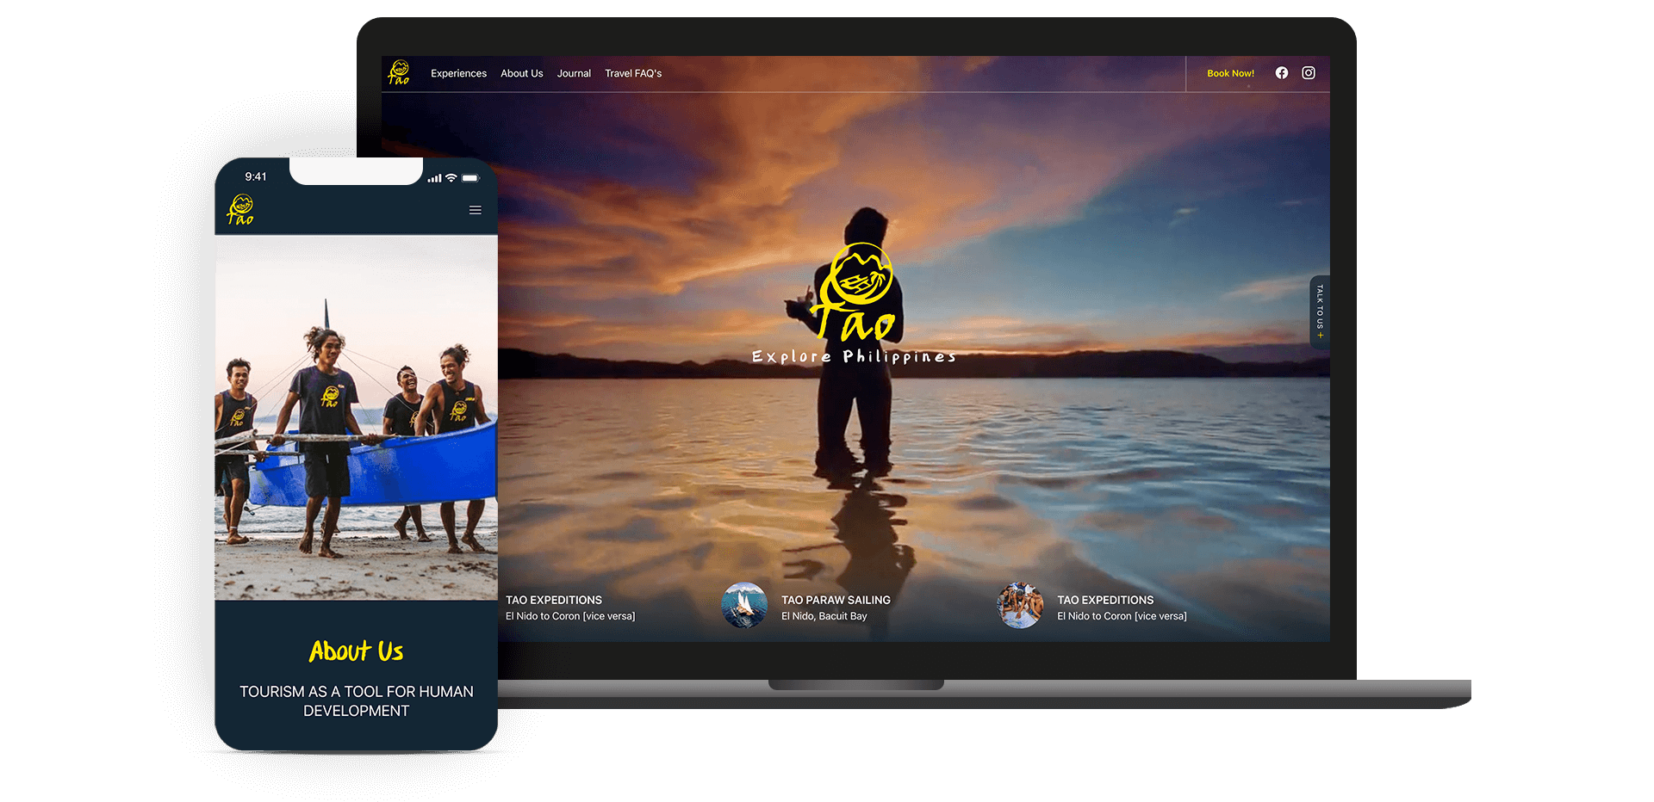This screenshot has width=1654, height=802.
Task: Select the right Tao Expeditions round thumbnail
Action: (1020, 605)
